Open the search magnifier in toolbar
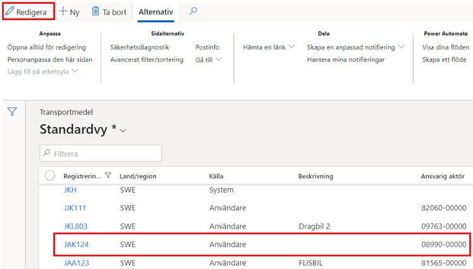Viewport: 473px width, 269px height. point(193,11)
